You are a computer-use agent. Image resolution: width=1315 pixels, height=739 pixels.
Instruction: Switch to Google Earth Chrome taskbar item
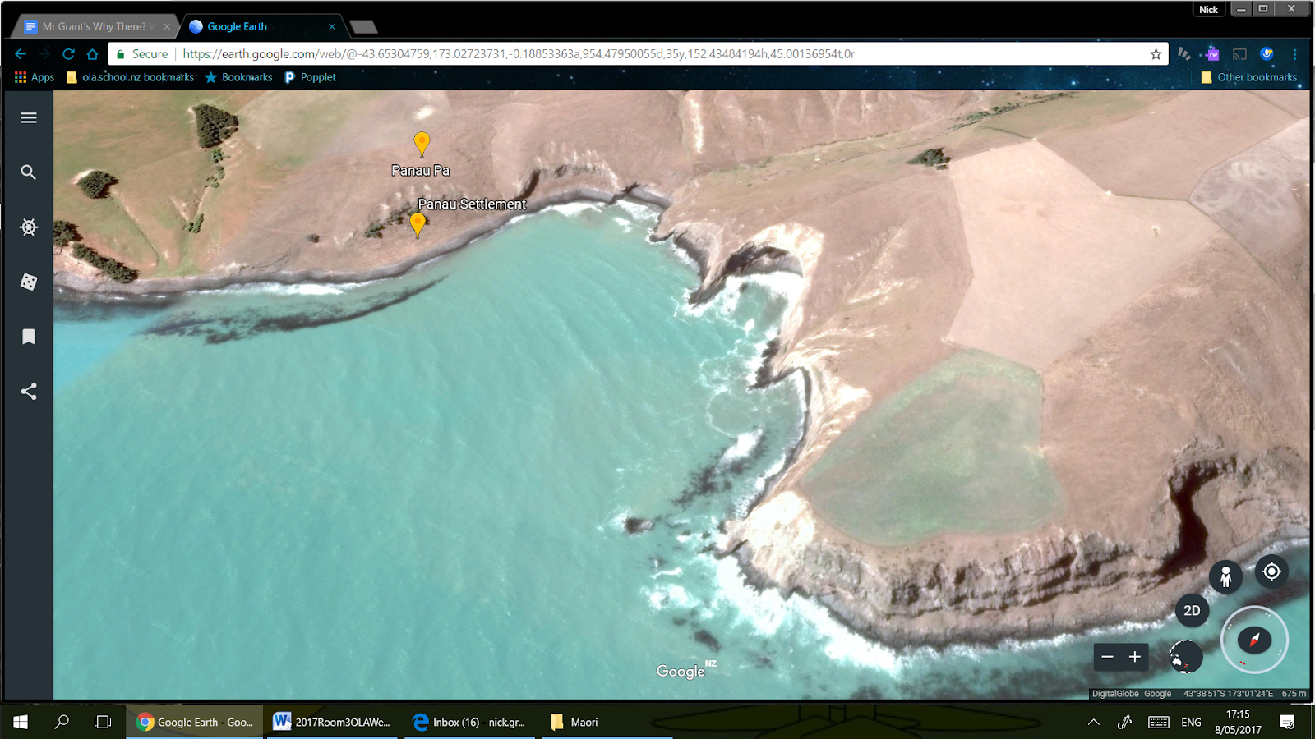tap(196, 722)
